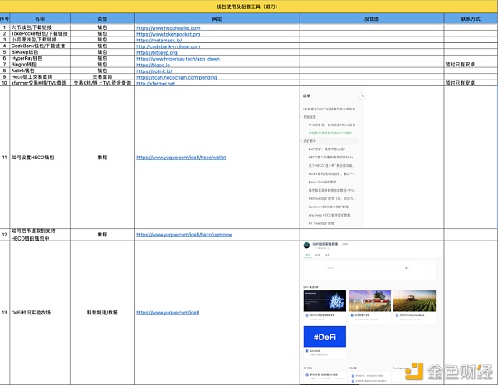
Task: Open the bitkeep.org link
Action: (157, 52)
